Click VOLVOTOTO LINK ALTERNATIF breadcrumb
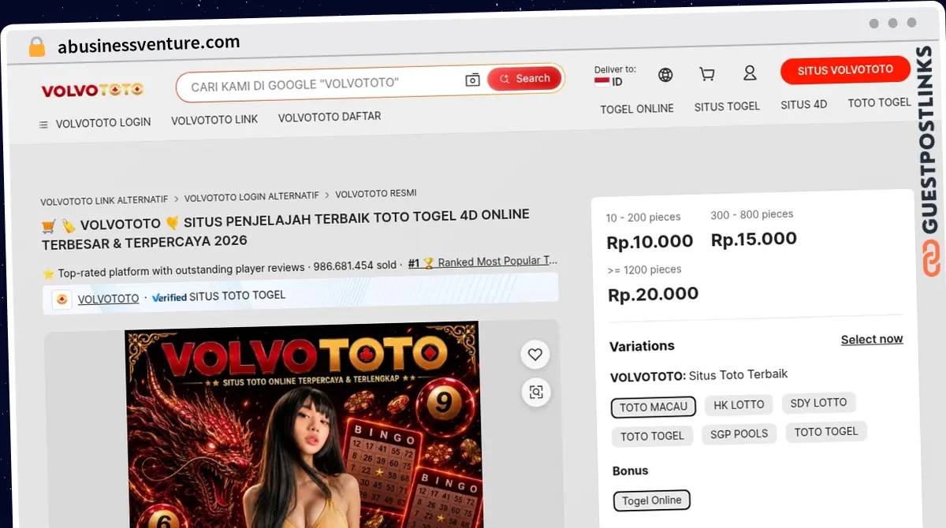Screen dimensions: 946x528 coord(105,201)
